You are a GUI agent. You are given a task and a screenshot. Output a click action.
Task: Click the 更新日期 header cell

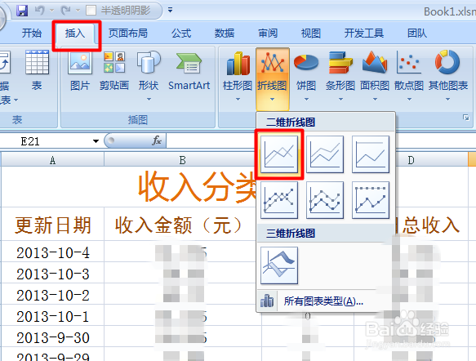click(x=53, y=225)
